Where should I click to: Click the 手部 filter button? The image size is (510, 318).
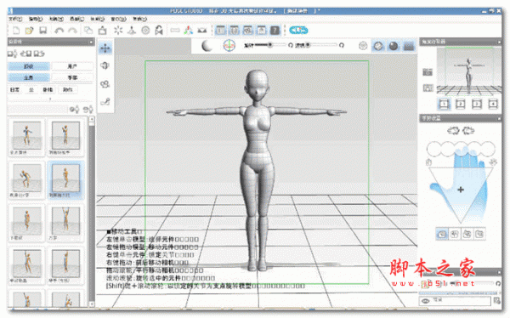[x=72, y=77]
